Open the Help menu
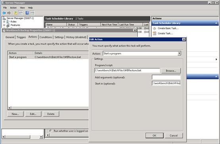 (30, 8)
